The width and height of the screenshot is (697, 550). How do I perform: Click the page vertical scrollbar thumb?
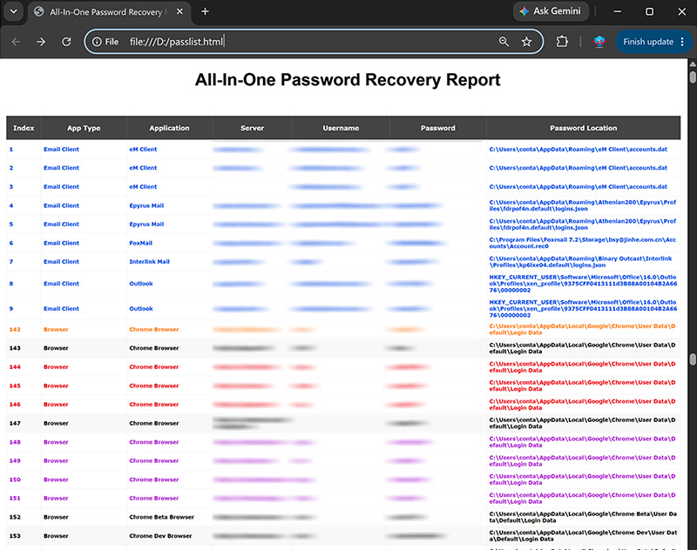(x=693, y=76)
